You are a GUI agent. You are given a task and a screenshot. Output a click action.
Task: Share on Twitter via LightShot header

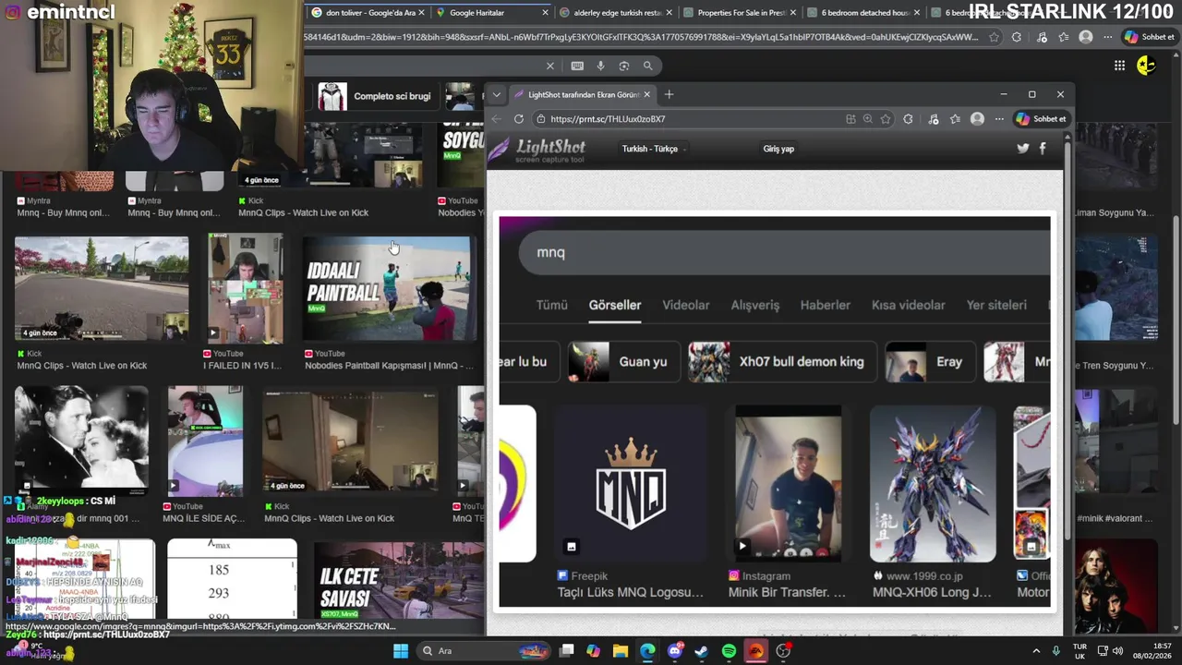click(x=1023, y=148)
